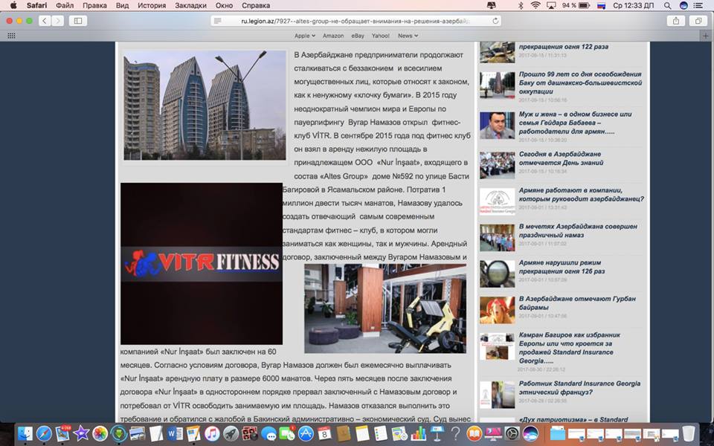Launch iBooks from the Dock
Image resolution: width=714 pixels, height=446 pixels.
point(475,433)
